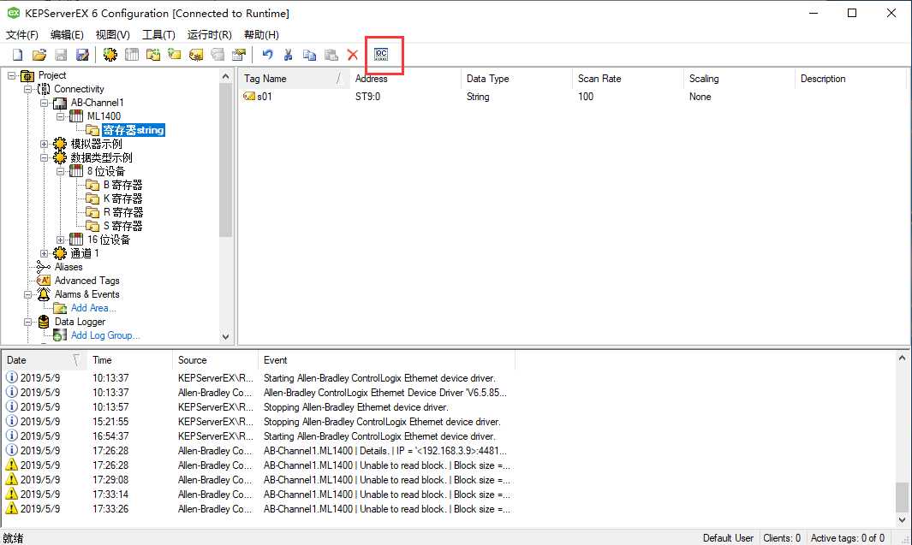This screenshot has width=912, height=545.
Task: Sort events by the Date column header
Action: pos(43,360)
